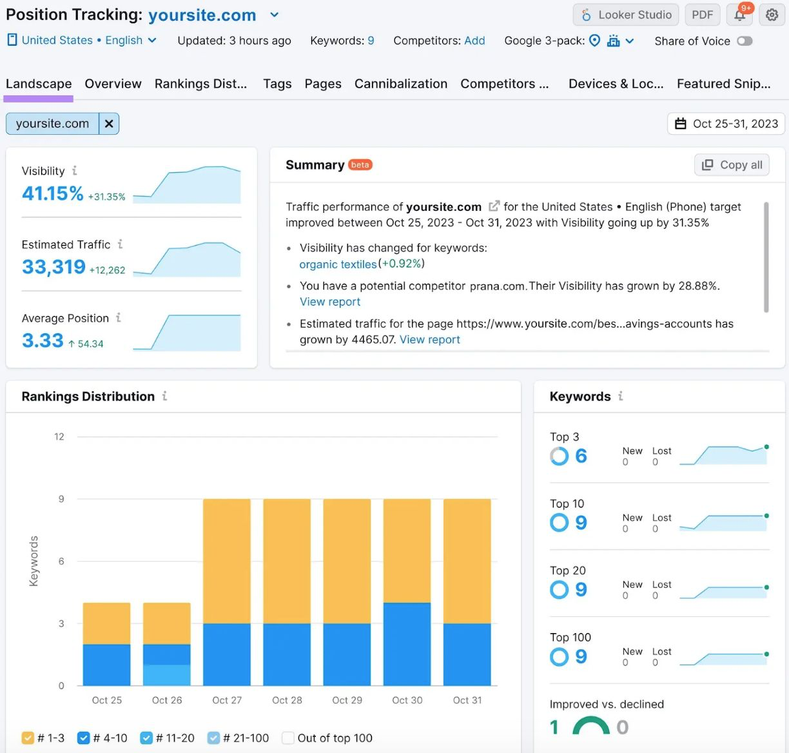Click the mobile device icon beside Google 3-pack
The height and width of the screenshot is (753, 789).
612,41
